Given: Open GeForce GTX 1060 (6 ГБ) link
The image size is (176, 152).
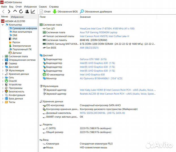Looking at the screenshot, I should click(93, 59).
